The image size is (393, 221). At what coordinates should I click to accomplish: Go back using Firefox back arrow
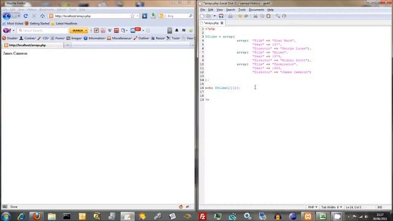click(7, 16)
